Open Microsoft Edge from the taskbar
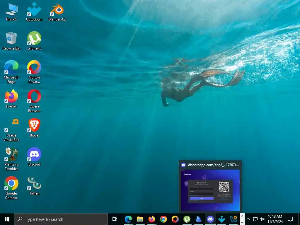 click(128, 219)
